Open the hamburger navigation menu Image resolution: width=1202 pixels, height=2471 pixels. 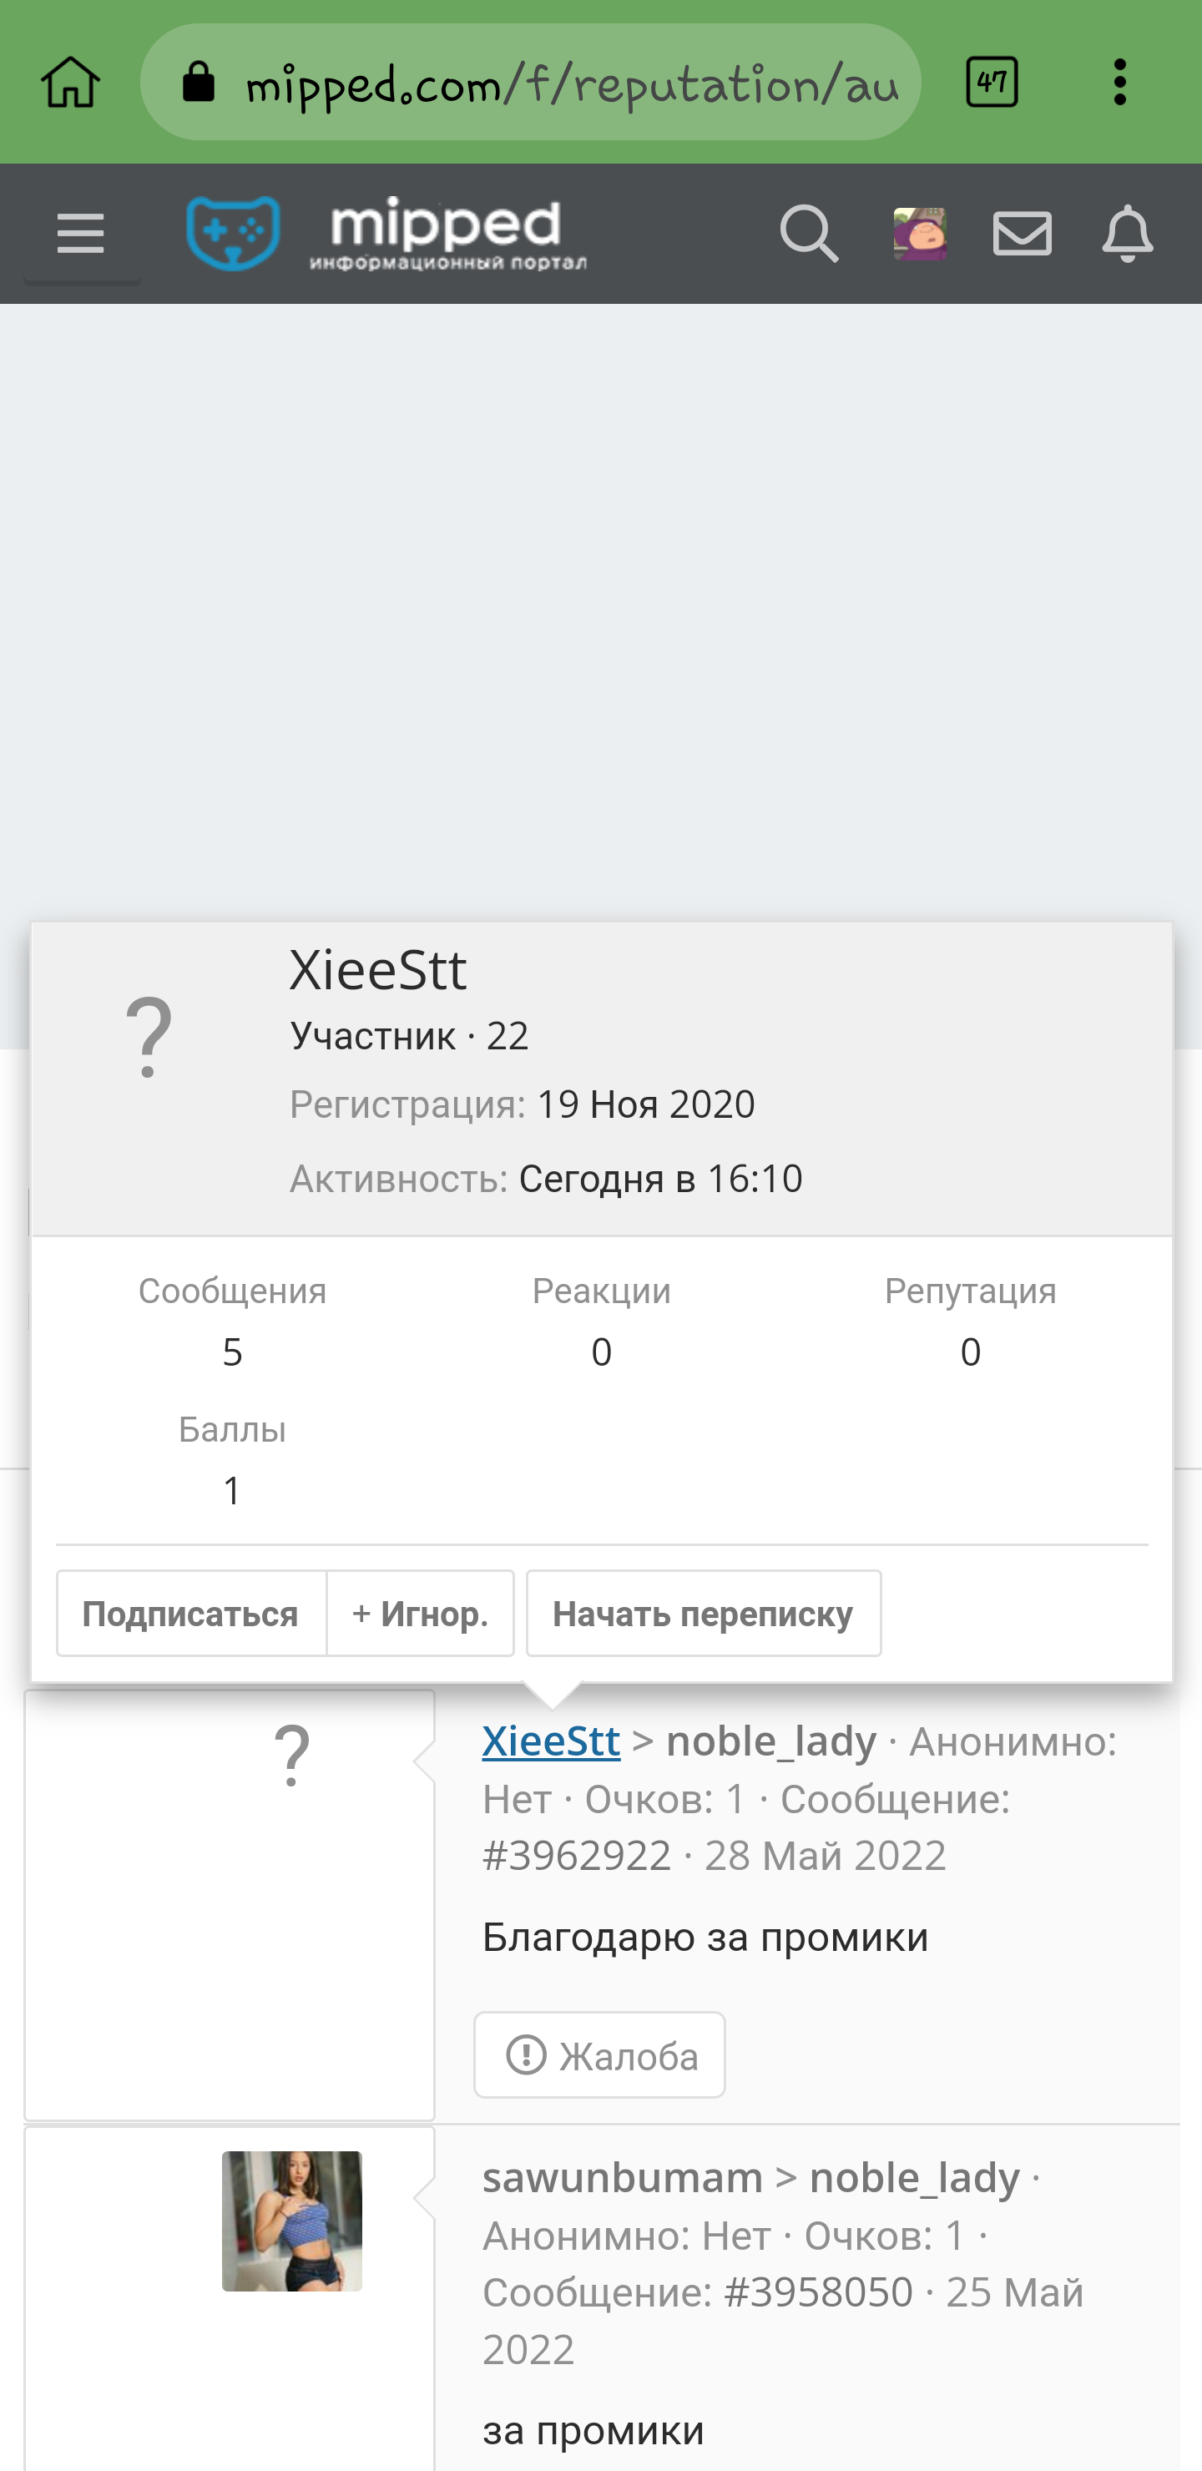click(x=81, y=234)
